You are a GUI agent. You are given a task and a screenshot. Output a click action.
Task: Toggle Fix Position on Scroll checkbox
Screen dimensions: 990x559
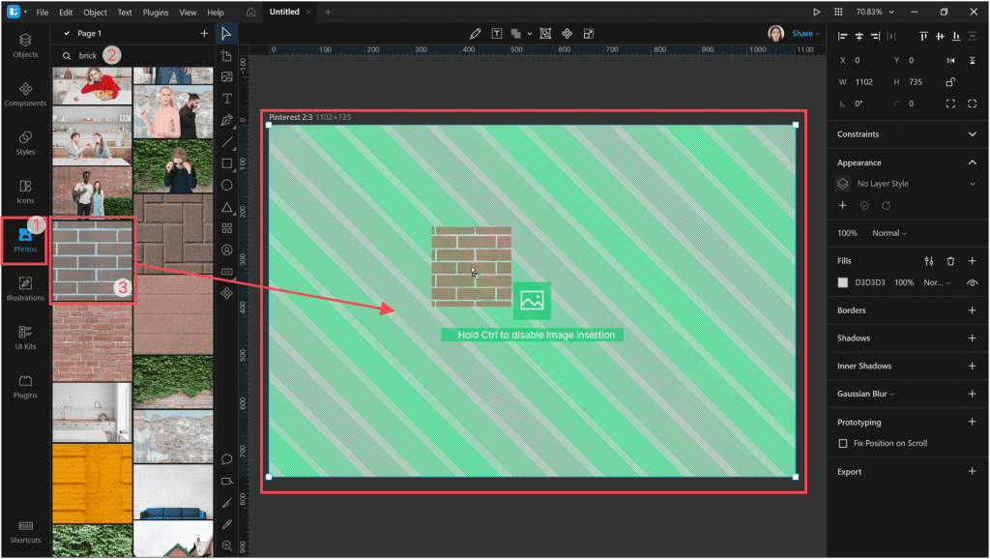point(842,443)
